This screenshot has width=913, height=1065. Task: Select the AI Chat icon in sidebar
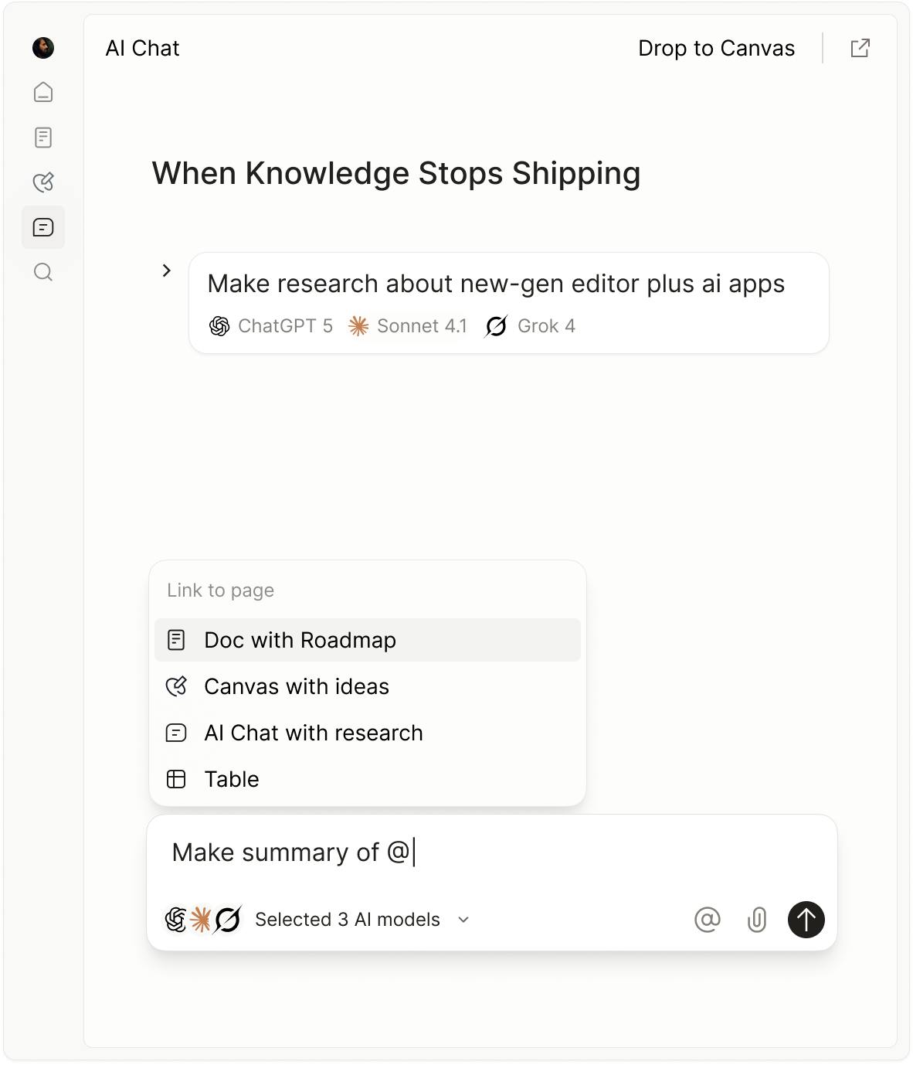(x=43, y=227)
